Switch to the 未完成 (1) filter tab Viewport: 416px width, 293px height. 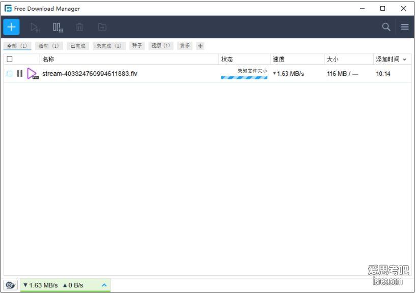point(109,46)
